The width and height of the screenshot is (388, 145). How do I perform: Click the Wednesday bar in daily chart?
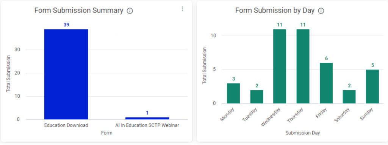click(280, 66)
